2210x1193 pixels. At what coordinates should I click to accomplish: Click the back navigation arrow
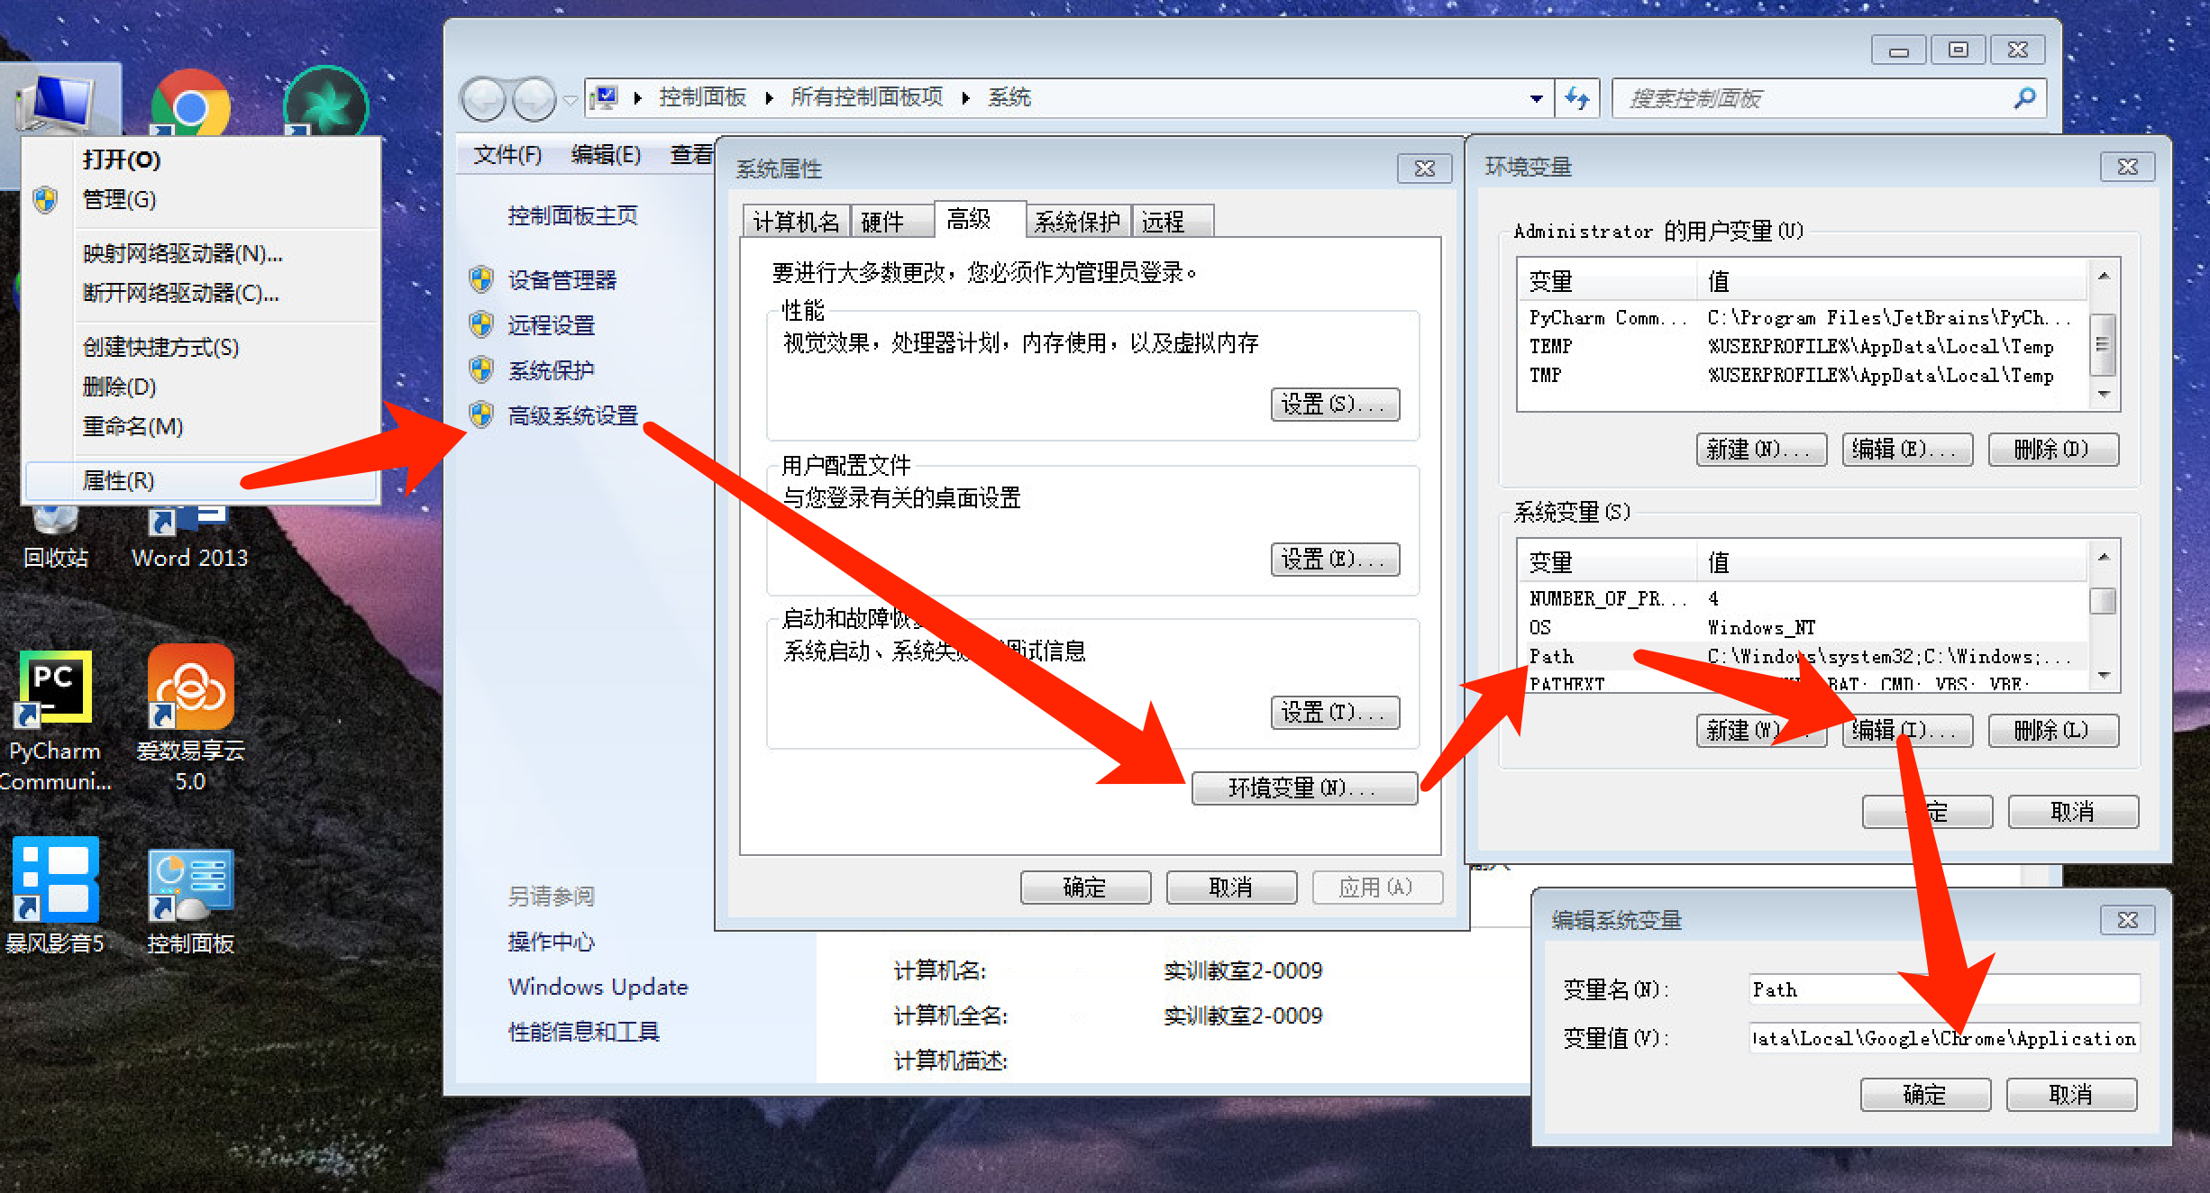point(484,99)
